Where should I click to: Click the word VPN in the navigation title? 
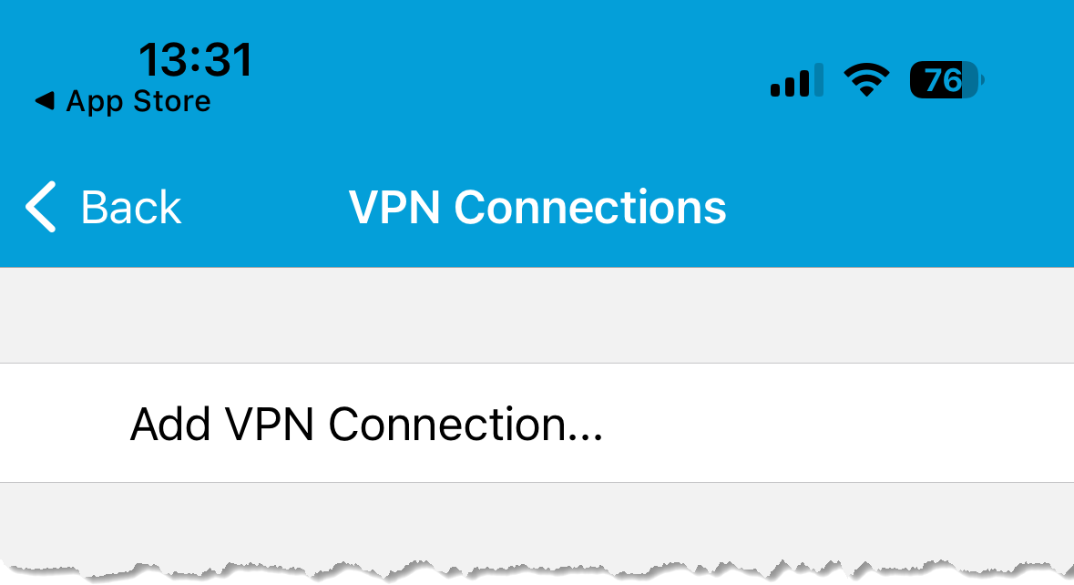coord(394,208)
